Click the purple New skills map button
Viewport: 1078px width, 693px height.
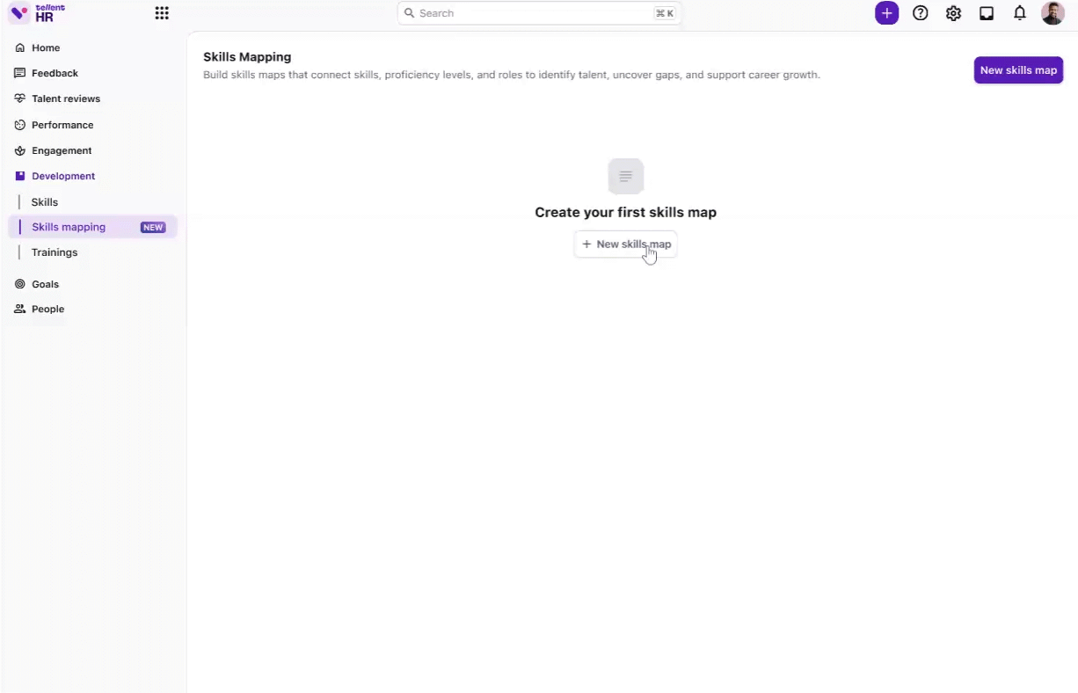1018,70
